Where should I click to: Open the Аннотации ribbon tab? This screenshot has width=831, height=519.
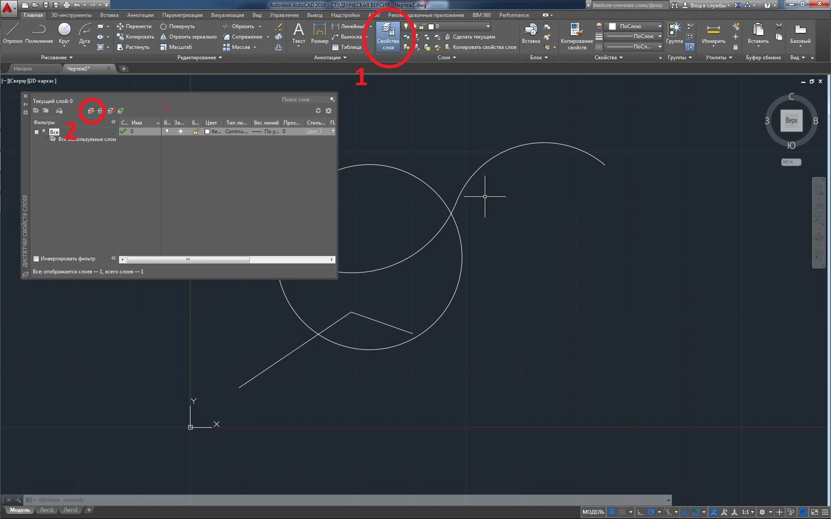click(140, 15)
